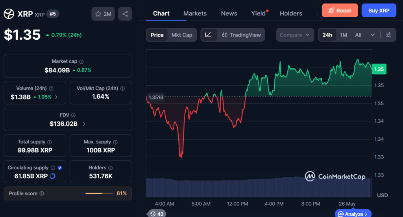This screenshot has width=403, height=217.
Task: Click the verified circulating supply badge
Action: pos(60,168)
